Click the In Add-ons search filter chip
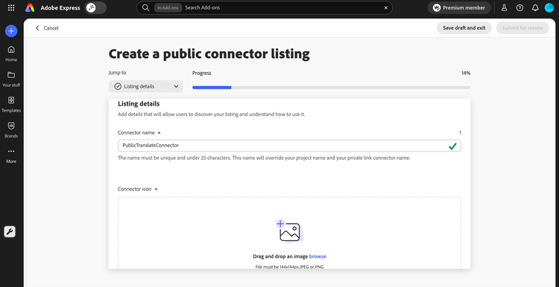The width and height of the screenshot is (559, 287). click(x=168, y=7)
